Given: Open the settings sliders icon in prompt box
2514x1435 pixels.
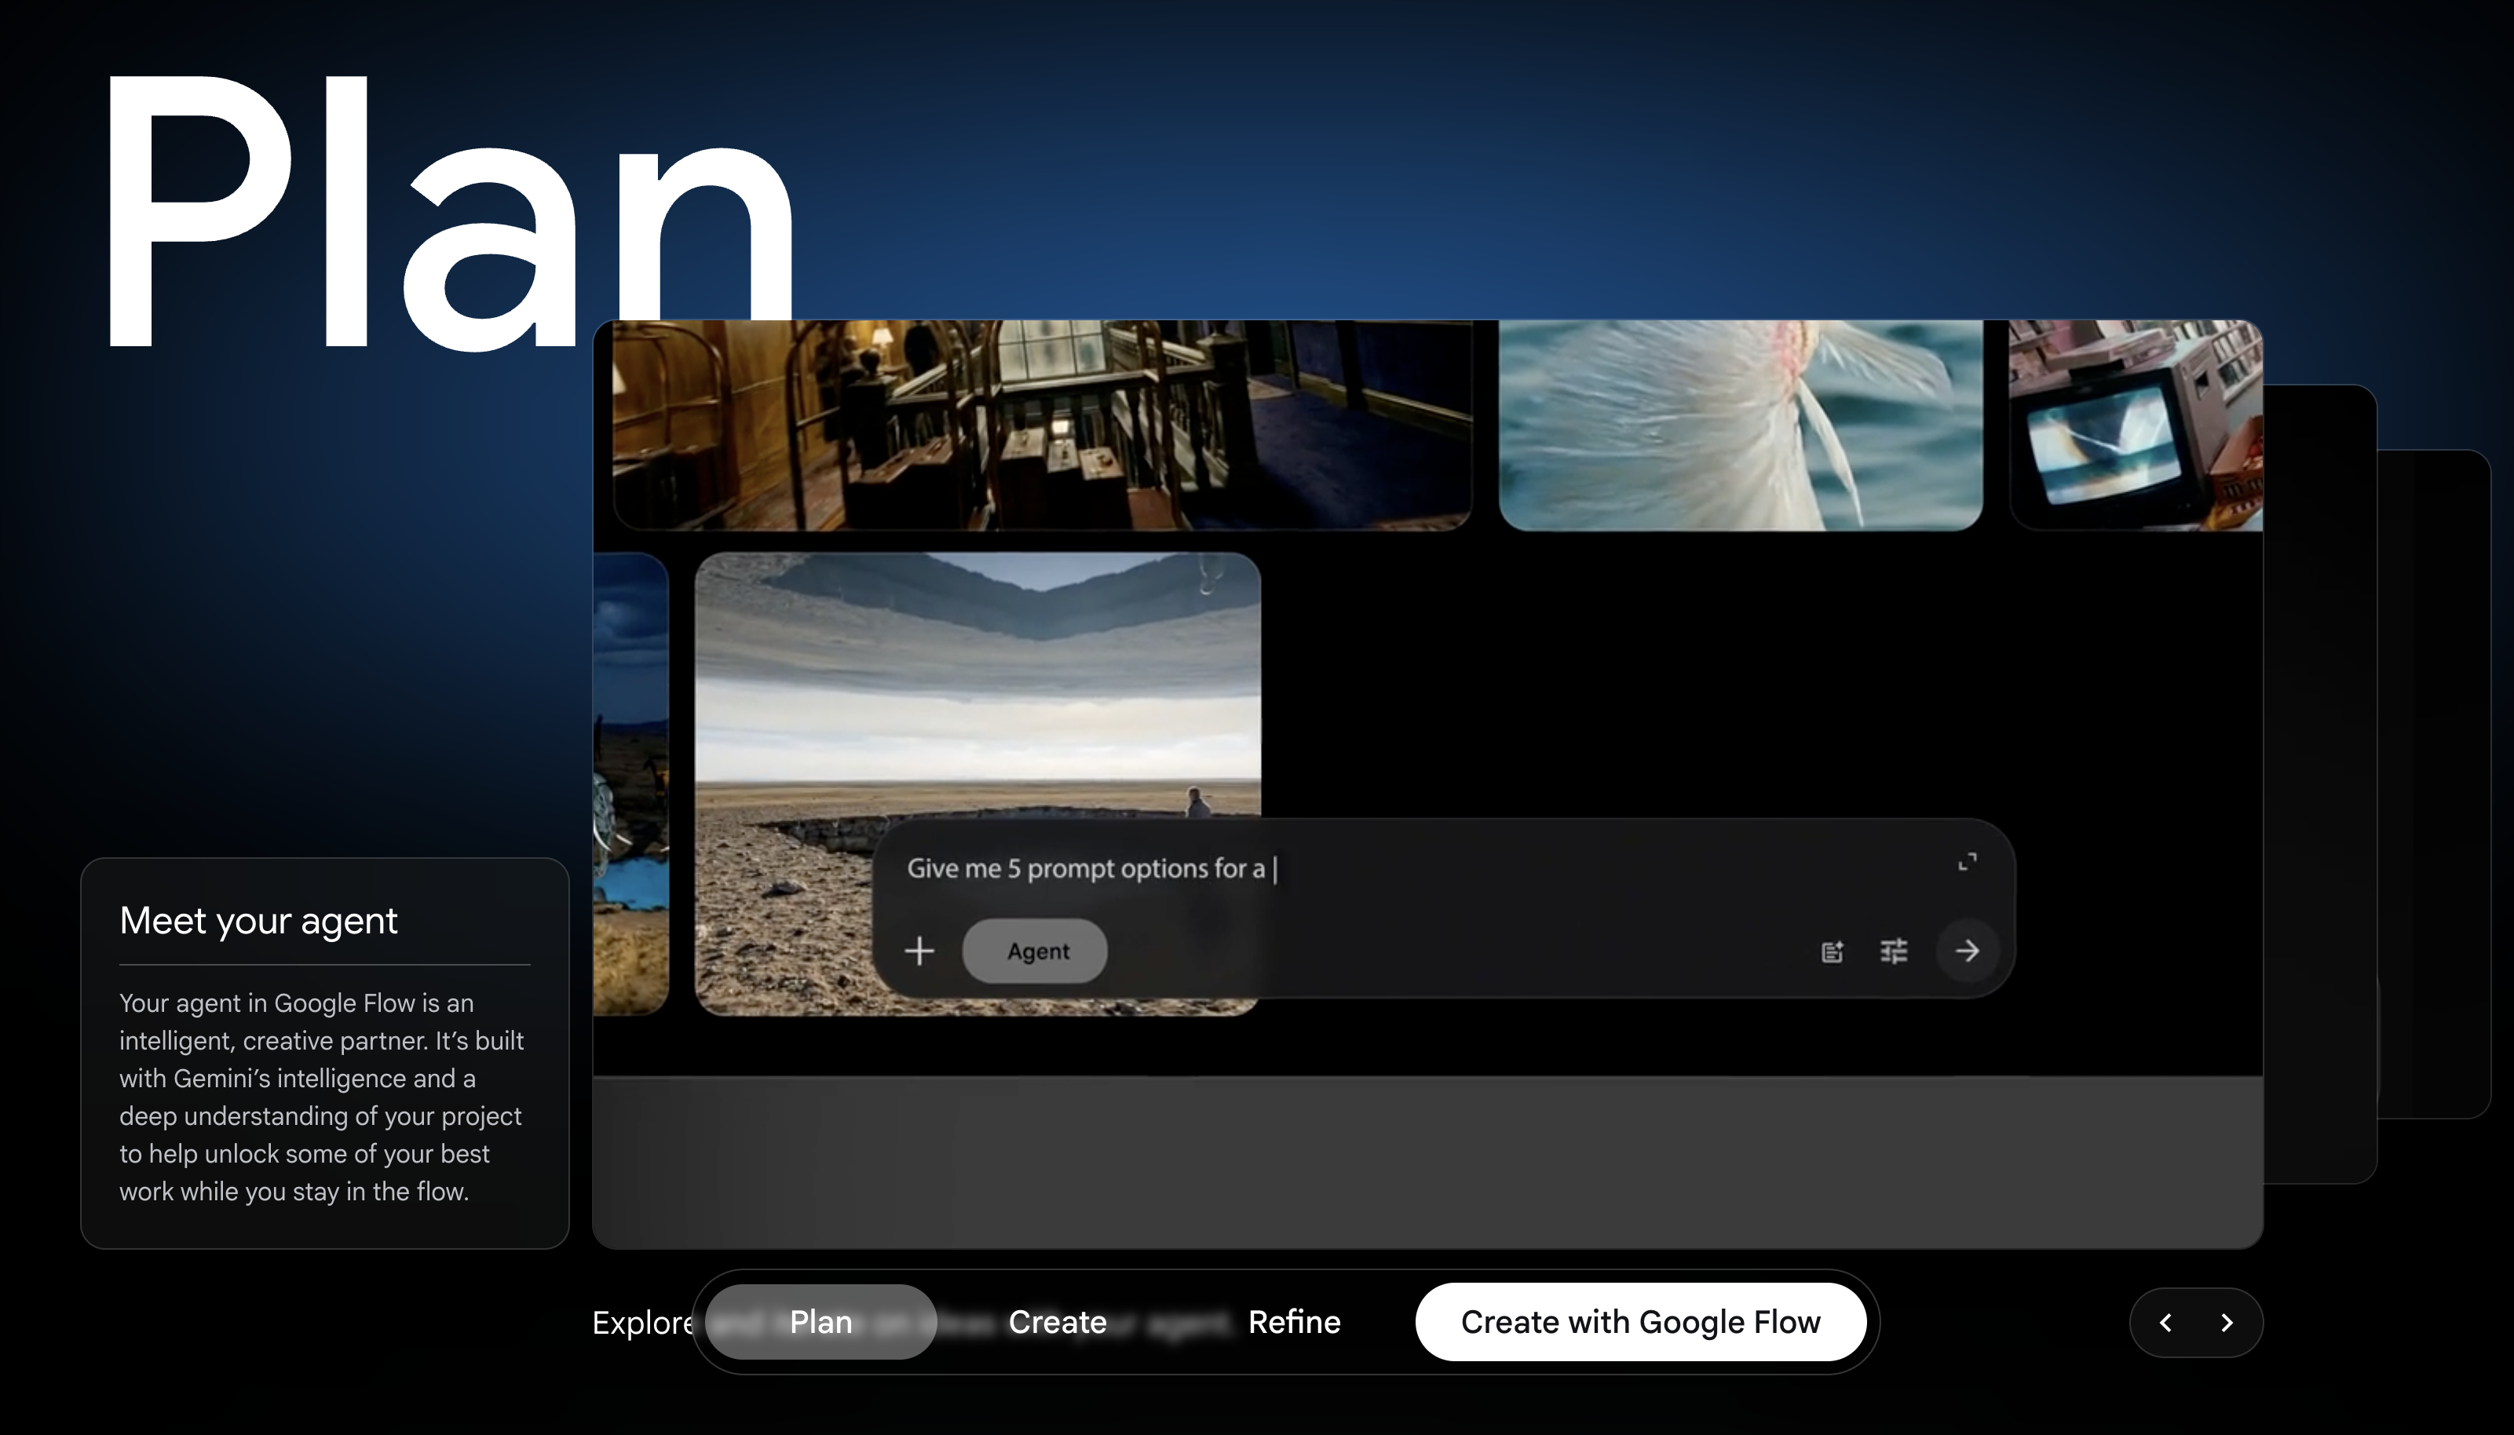Looking at the screenshot, I should (1894, 951).
